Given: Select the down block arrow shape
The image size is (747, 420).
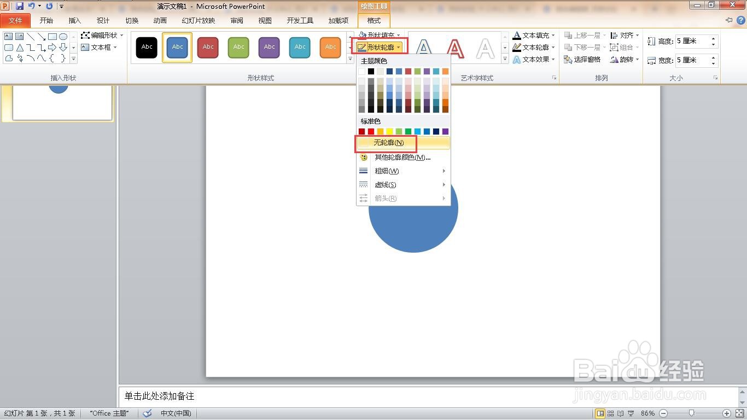Looking at the screenshot, I should [63, 48].
